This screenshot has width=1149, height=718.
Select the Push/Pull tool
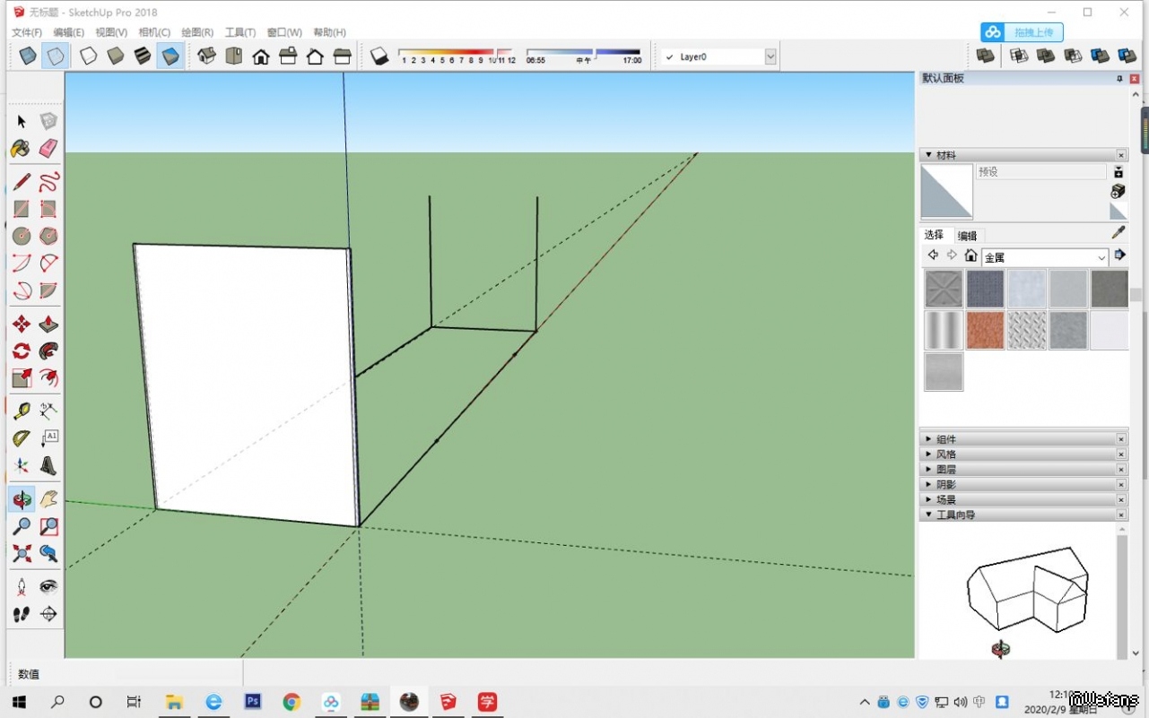48,324
